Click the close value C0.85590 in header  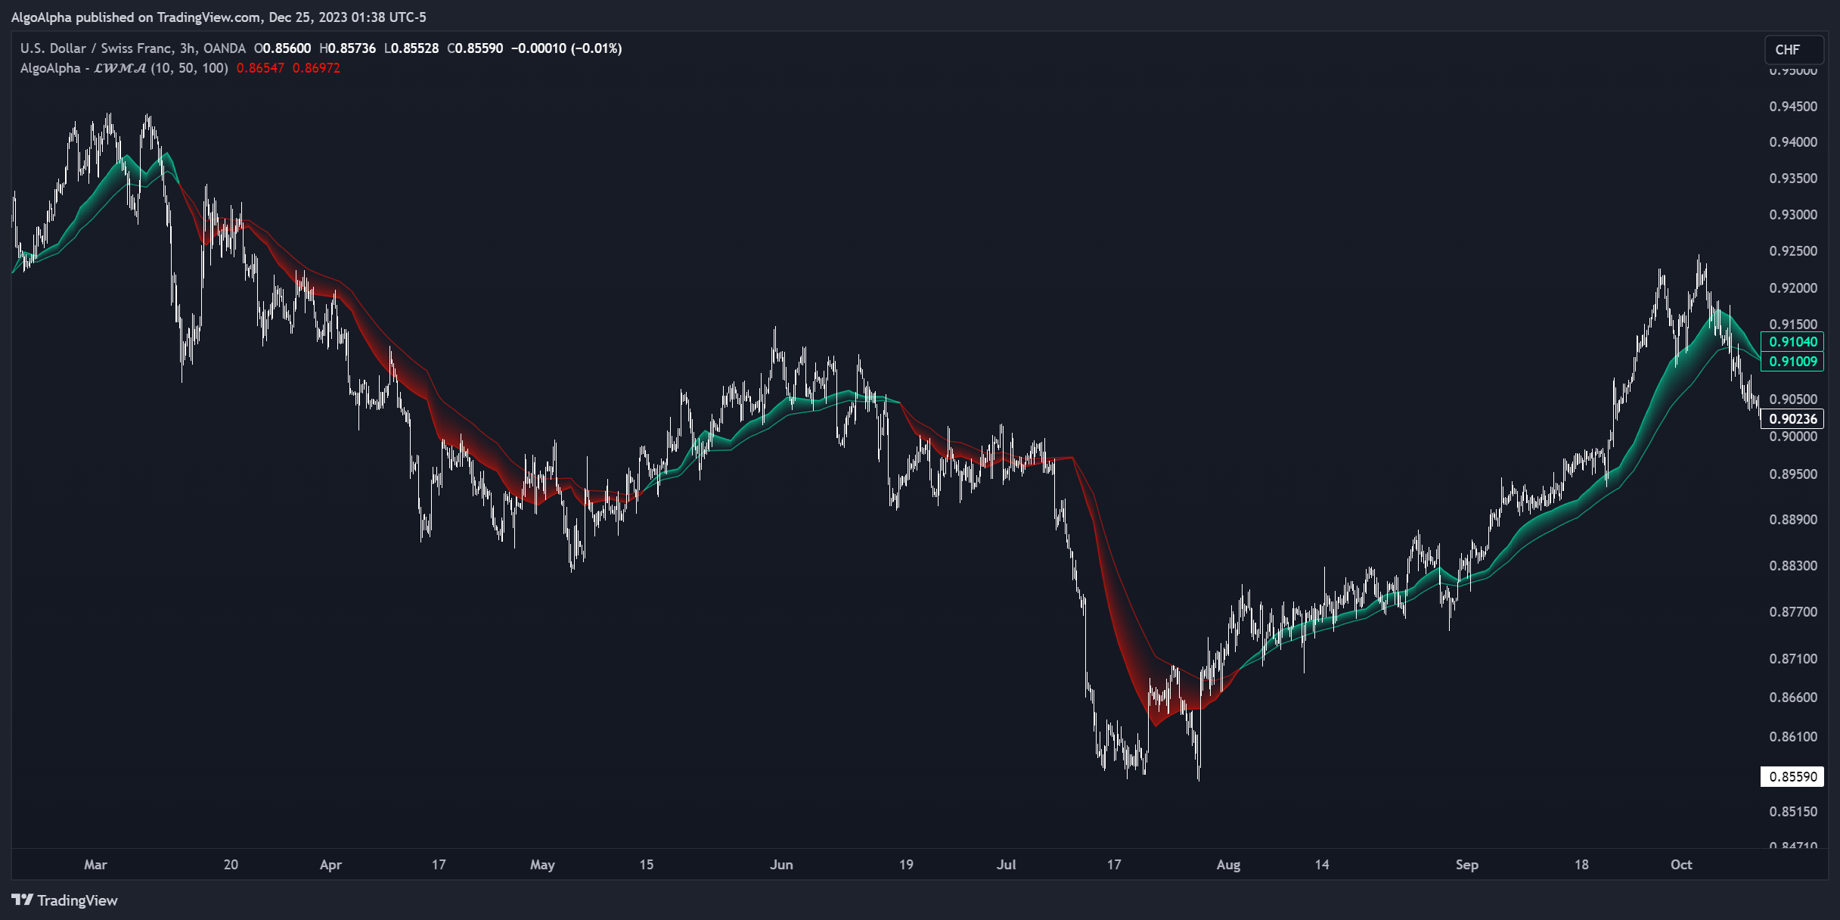[475, 48]
